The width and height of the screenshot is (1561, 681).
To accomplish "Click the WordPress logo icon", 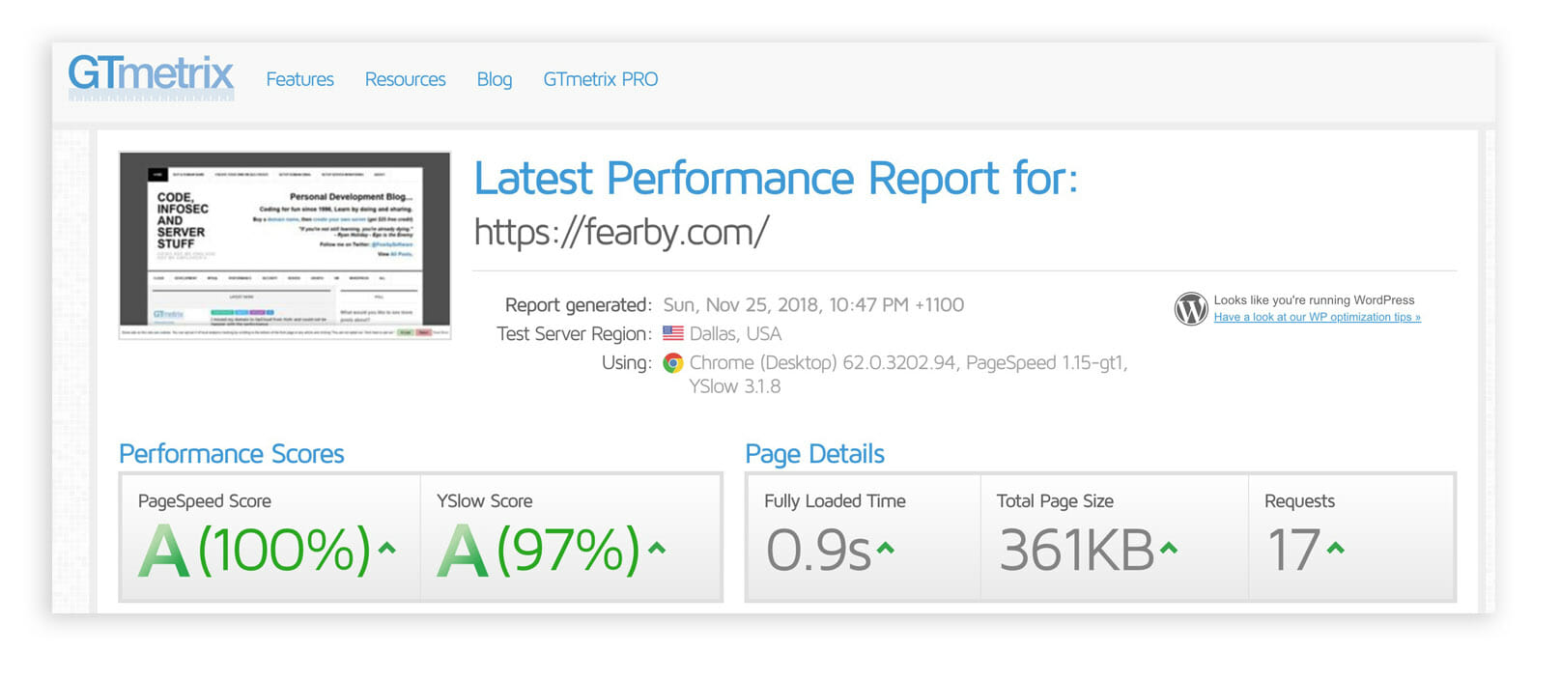I will (1191, 308).
